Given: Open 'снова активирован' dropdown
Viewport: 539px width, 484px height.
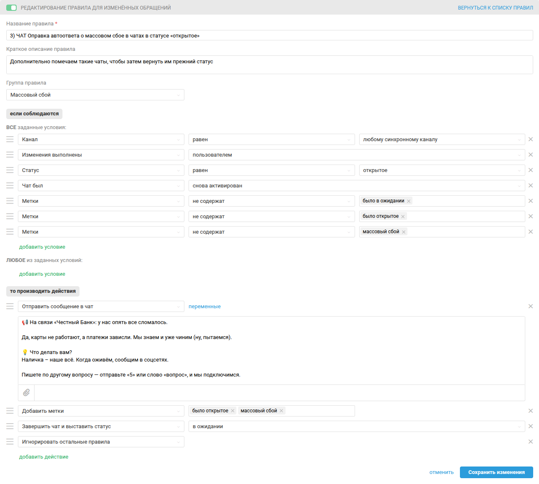Looking at the screenshot, I should 356,186.
